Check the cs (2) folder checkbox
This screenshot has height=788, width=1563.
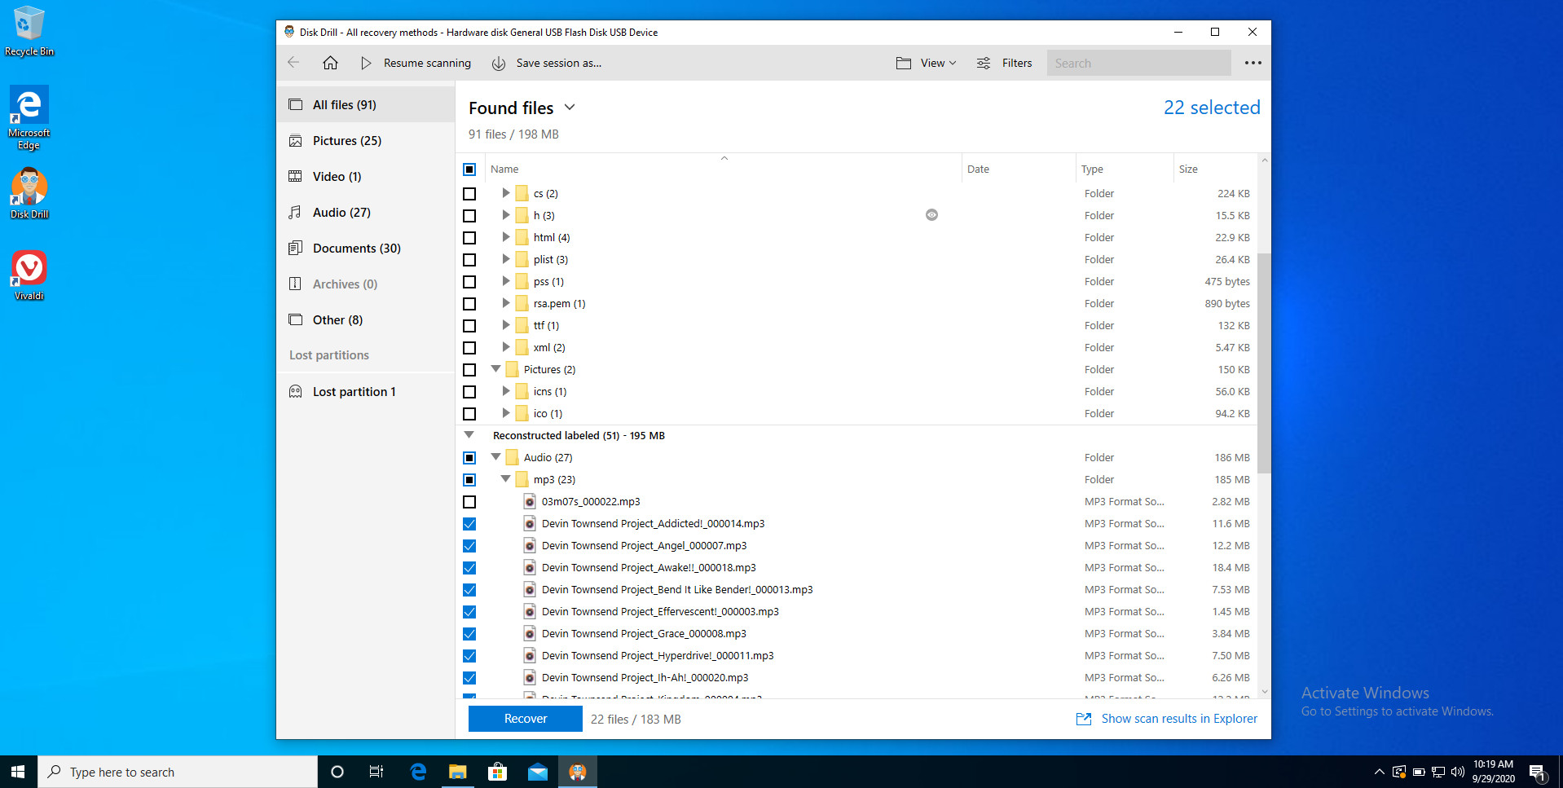tap(469, 194)
